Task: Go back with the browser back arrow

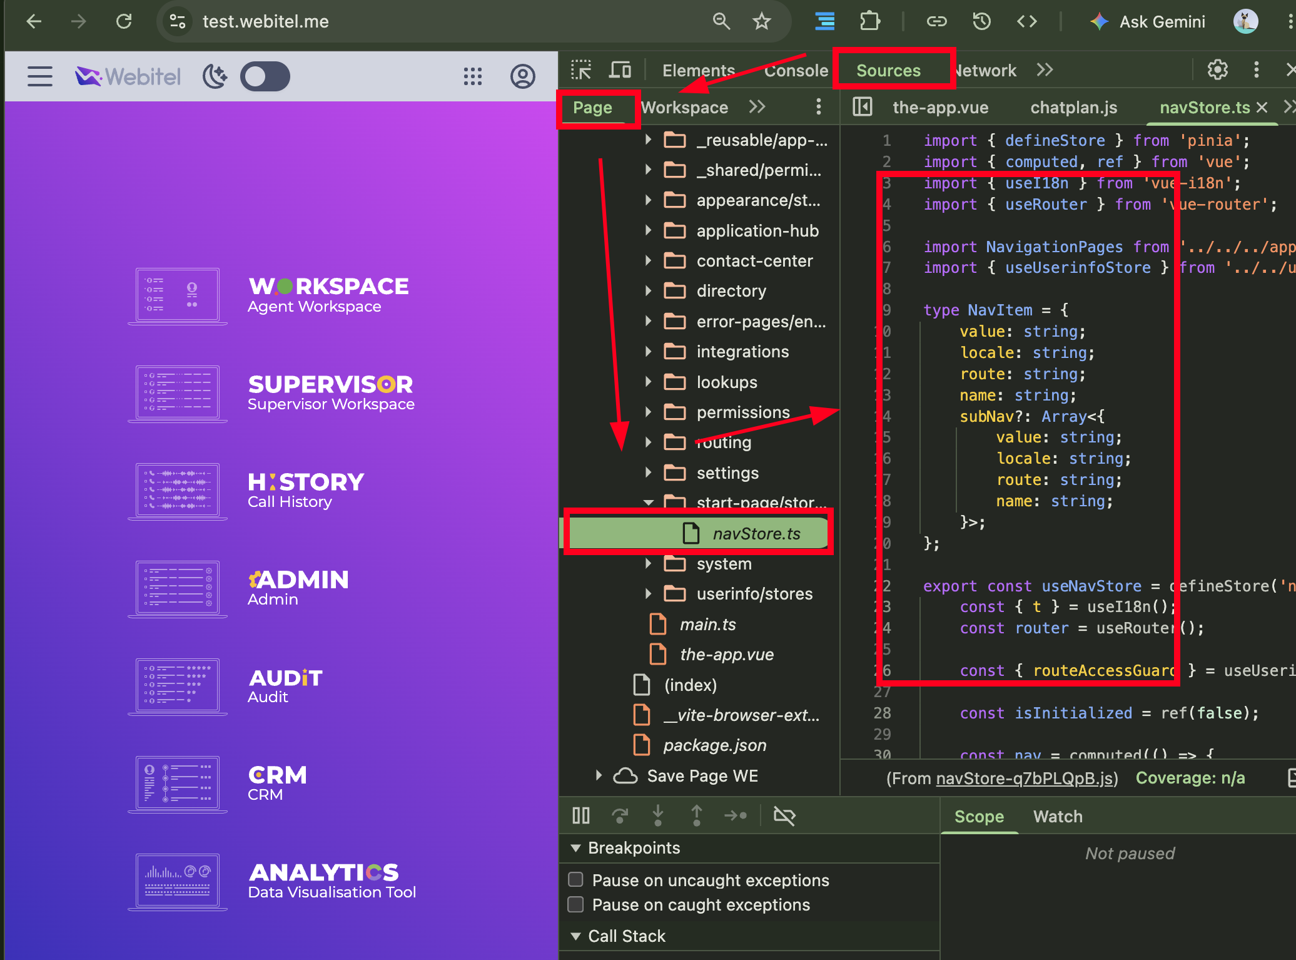Action: 34,22
